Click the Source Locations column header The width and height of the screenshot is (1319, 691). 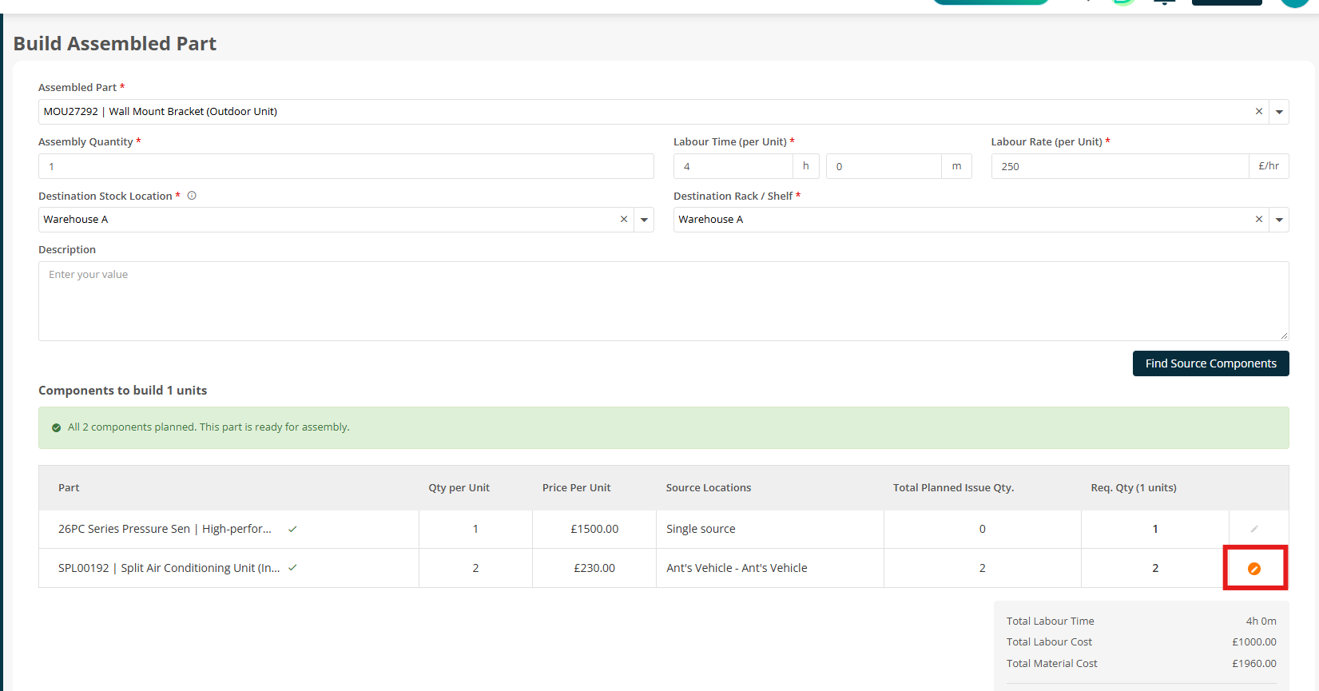(x=709, y=488)
